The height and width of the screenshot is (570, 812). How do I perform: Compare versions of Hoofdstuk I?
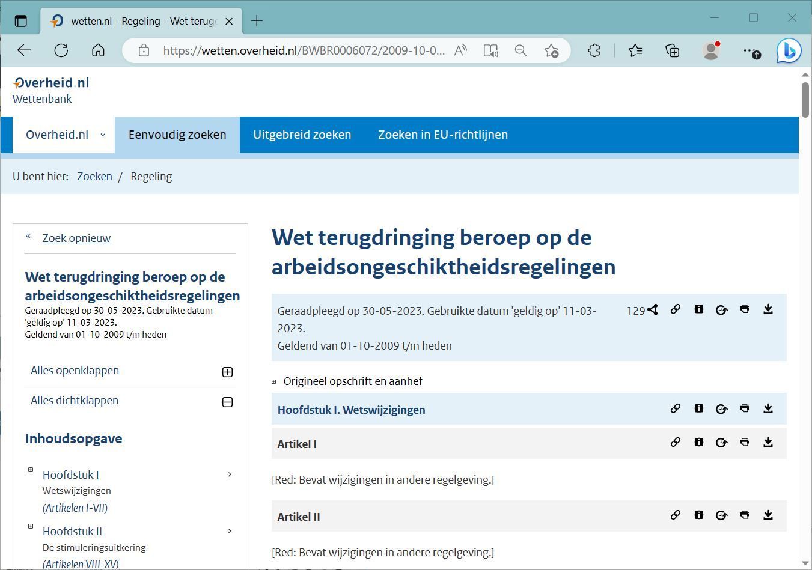pos(721,409)
